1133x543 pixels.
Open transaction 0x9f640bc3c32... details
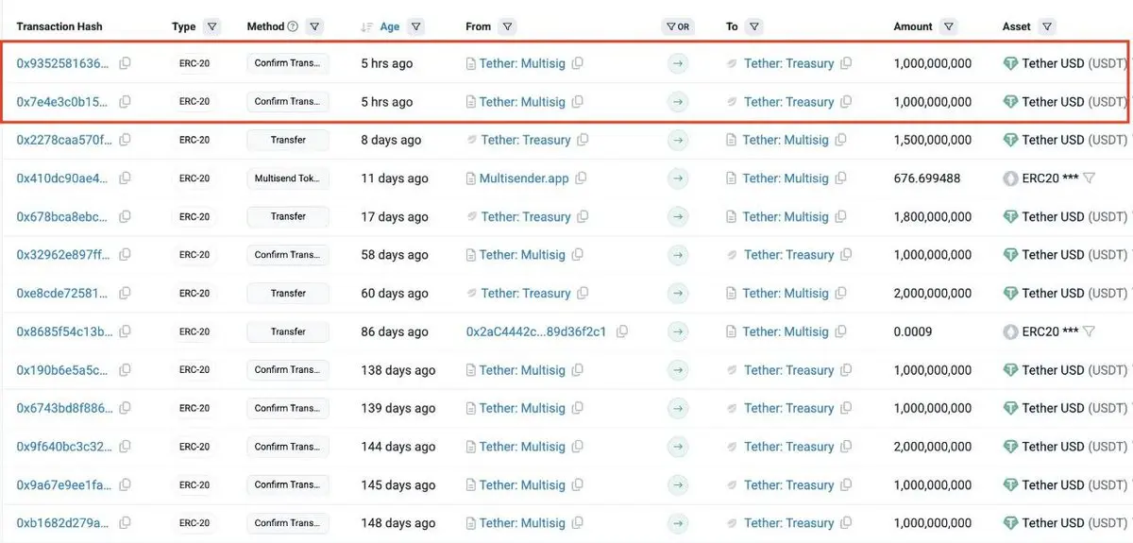pyautogui.click(x=64, y=447)
